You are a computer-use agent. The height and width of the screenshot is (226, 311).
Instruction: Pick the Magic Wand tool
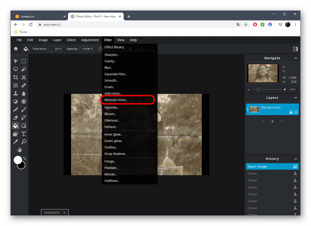coord(24,69)
